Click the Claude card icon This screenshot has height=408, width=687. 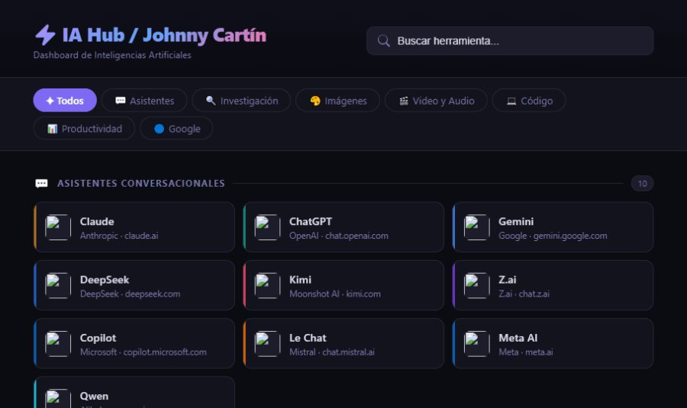pos(58,227)
